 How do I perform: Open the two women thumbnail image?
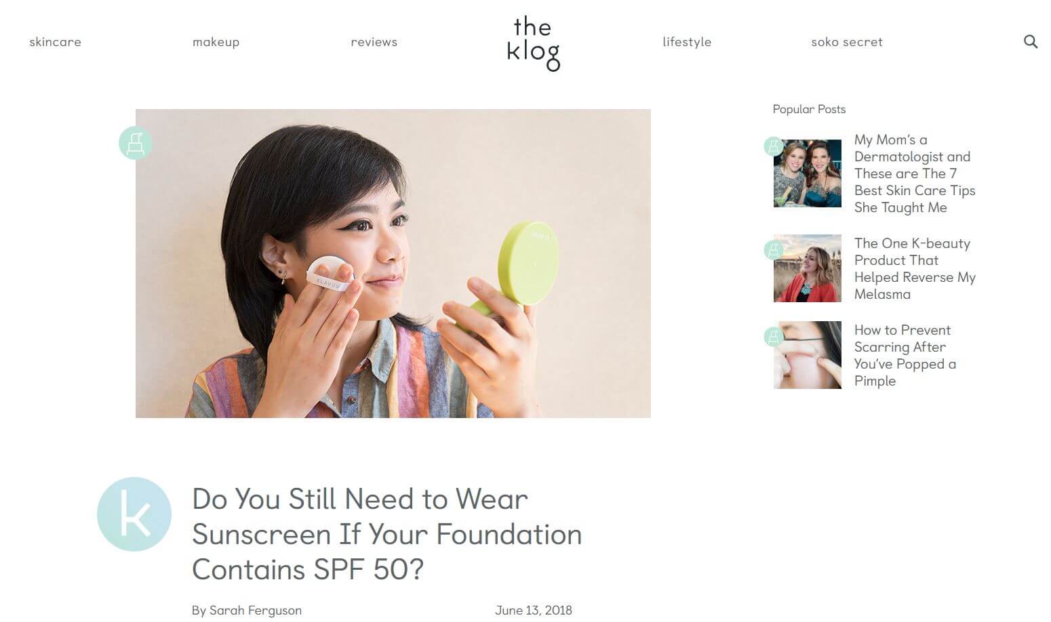(808, 173)
